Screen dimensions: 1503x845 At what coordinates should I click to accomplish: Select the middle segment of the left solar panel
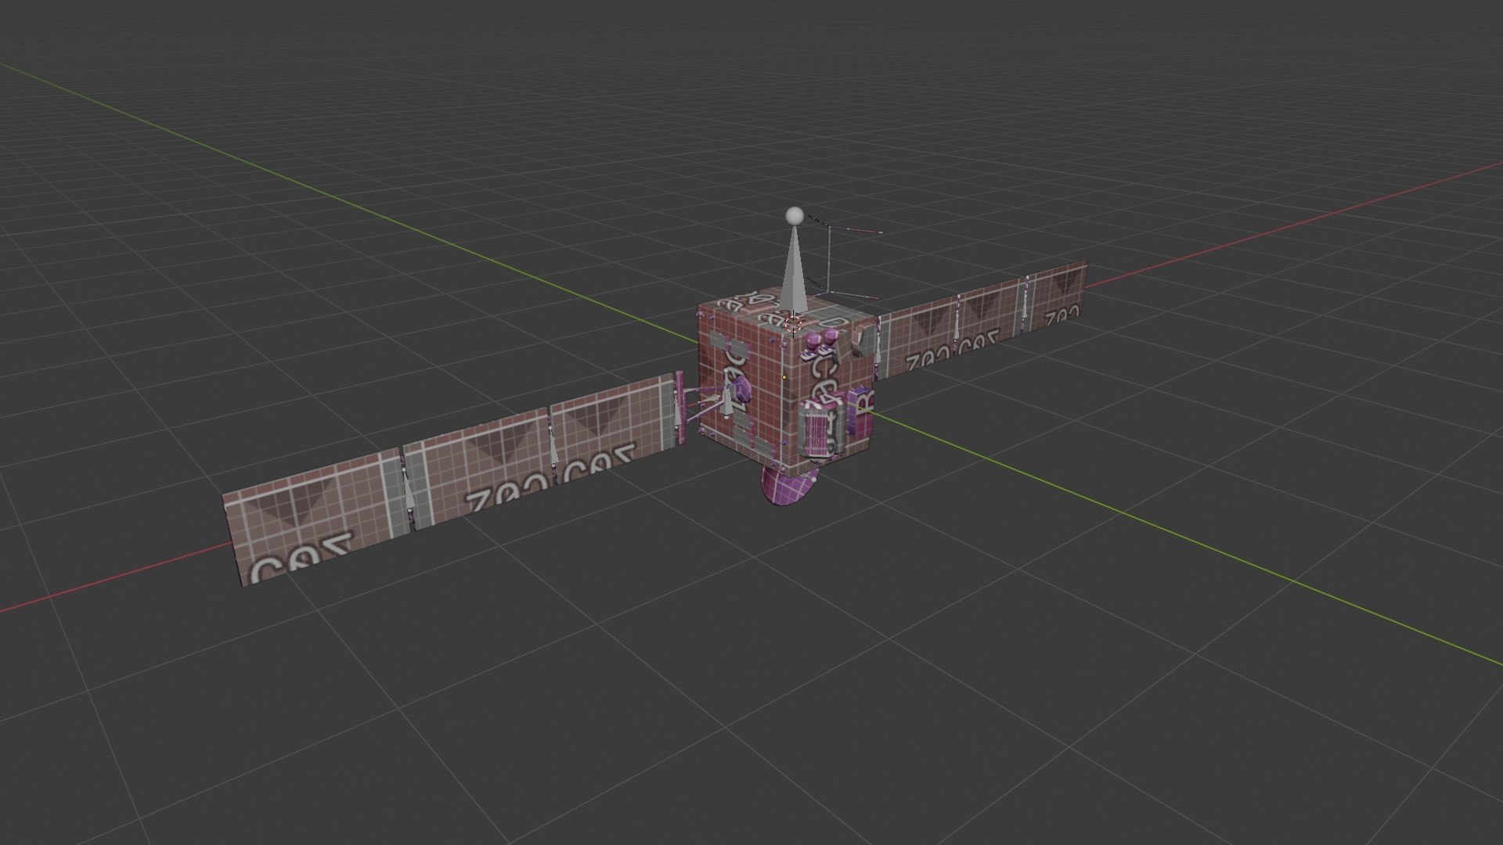point(478,470)
